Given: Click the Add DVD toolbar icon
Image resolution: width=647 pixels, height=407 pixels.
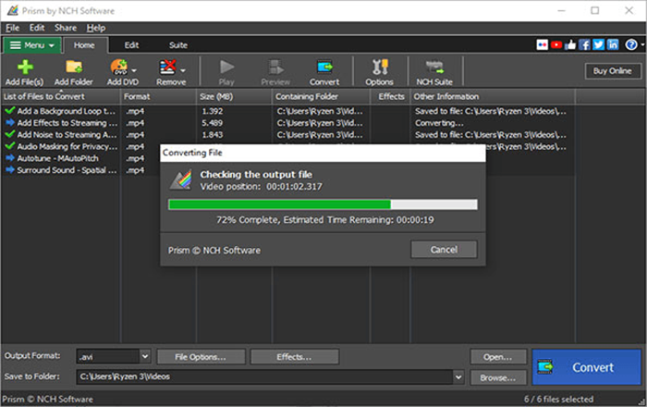Looking at the screenshot, I should click(119, 67).
